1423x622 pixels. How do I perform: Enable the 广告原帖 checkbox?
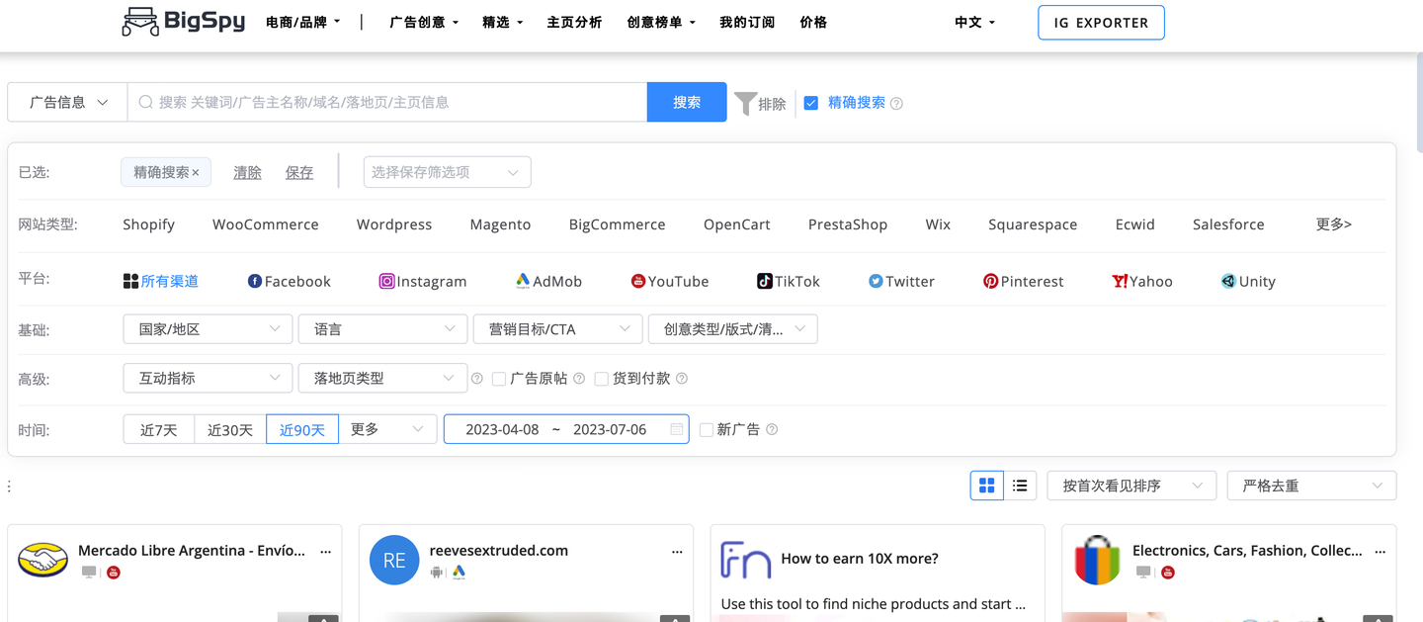point(499,379)
